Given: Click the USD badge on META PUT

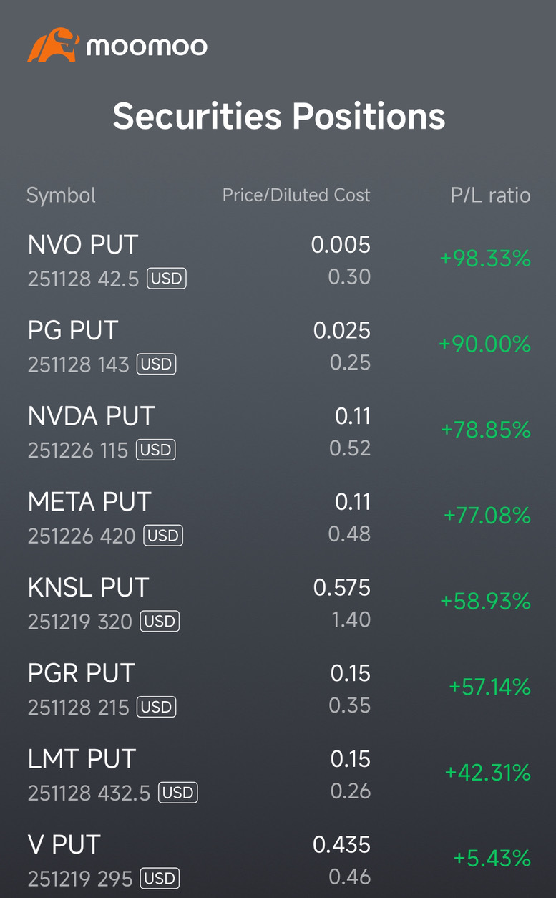Looking at the screenshot, I should 163,536.
